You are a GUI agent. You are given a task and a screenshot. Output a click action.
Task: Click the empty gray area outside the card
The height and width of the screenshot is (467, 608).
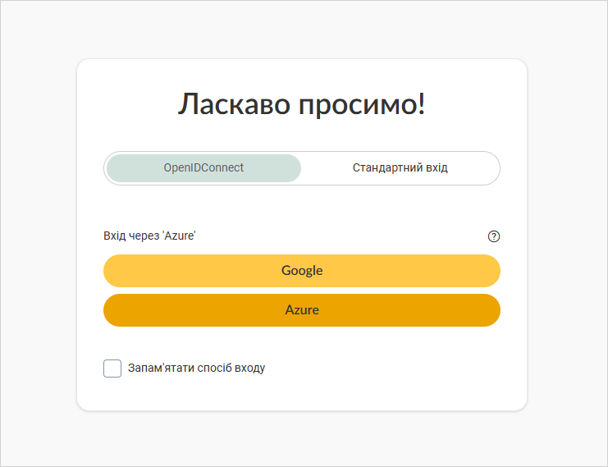click(39, 233)
